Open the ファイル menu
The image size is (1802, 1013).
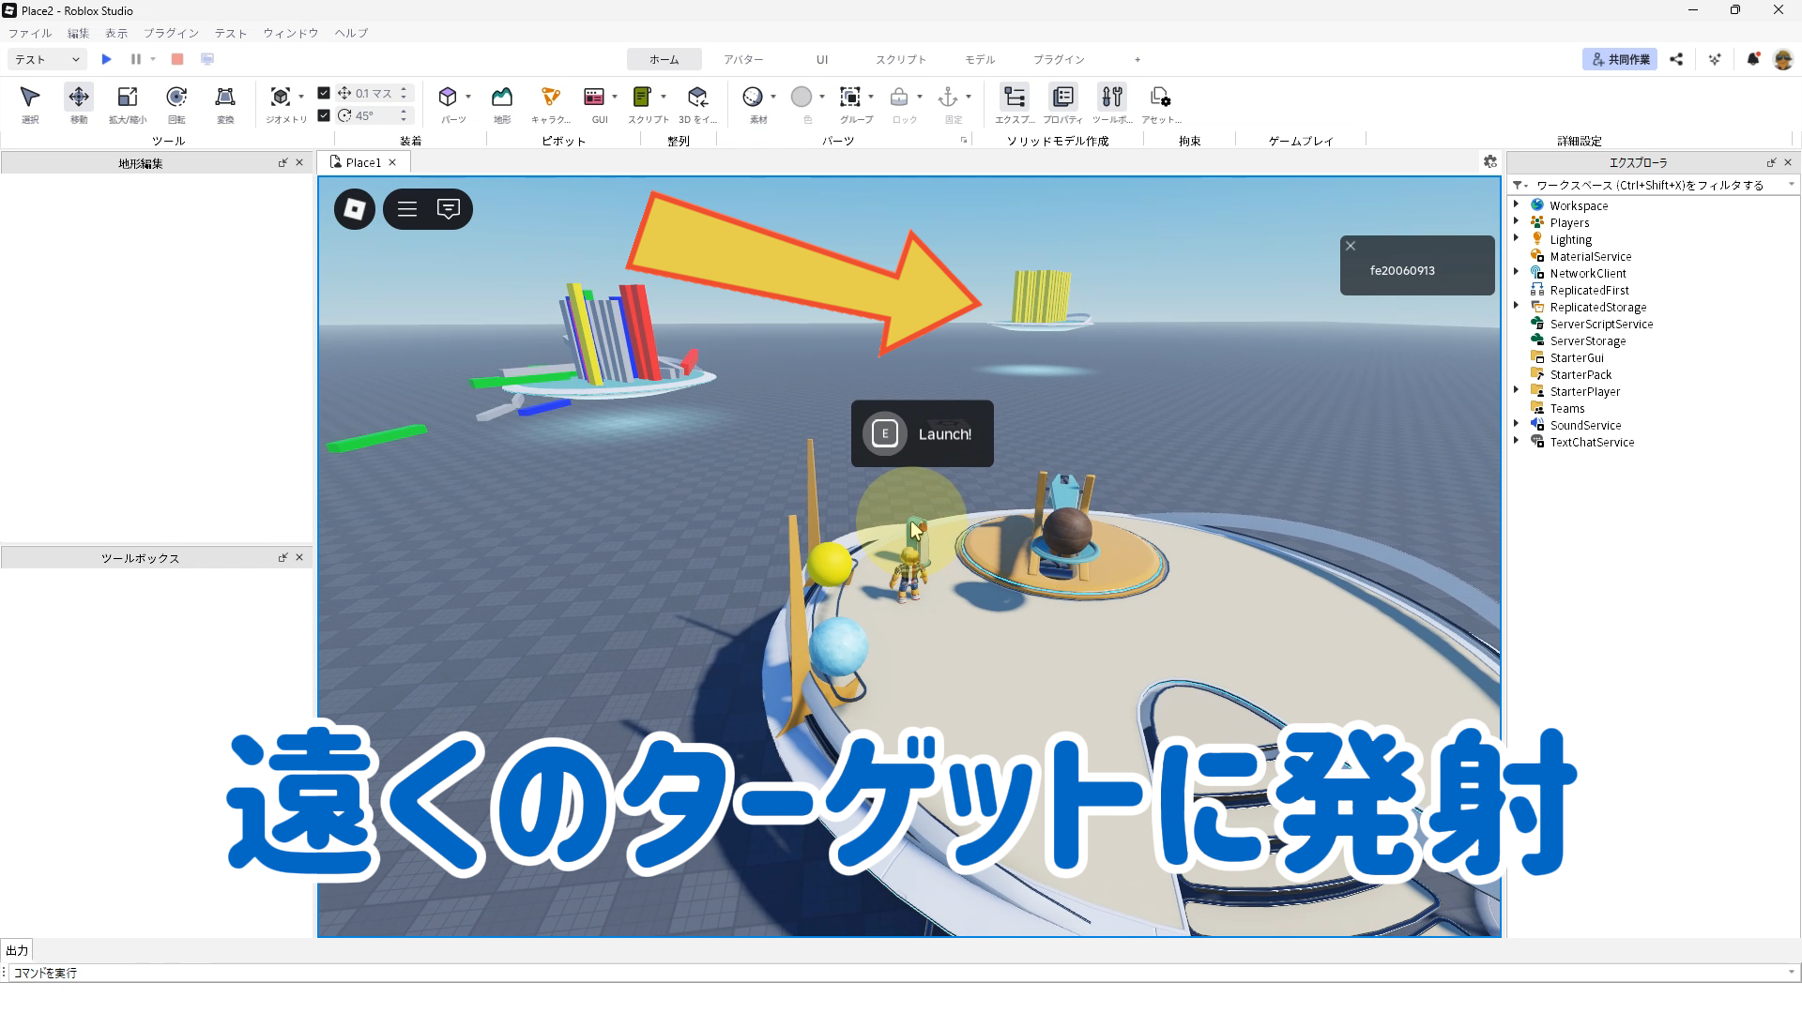click(30, 33)
